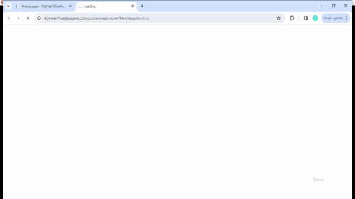
Task: Select the Loading... tab
Action: pos(106,6)
